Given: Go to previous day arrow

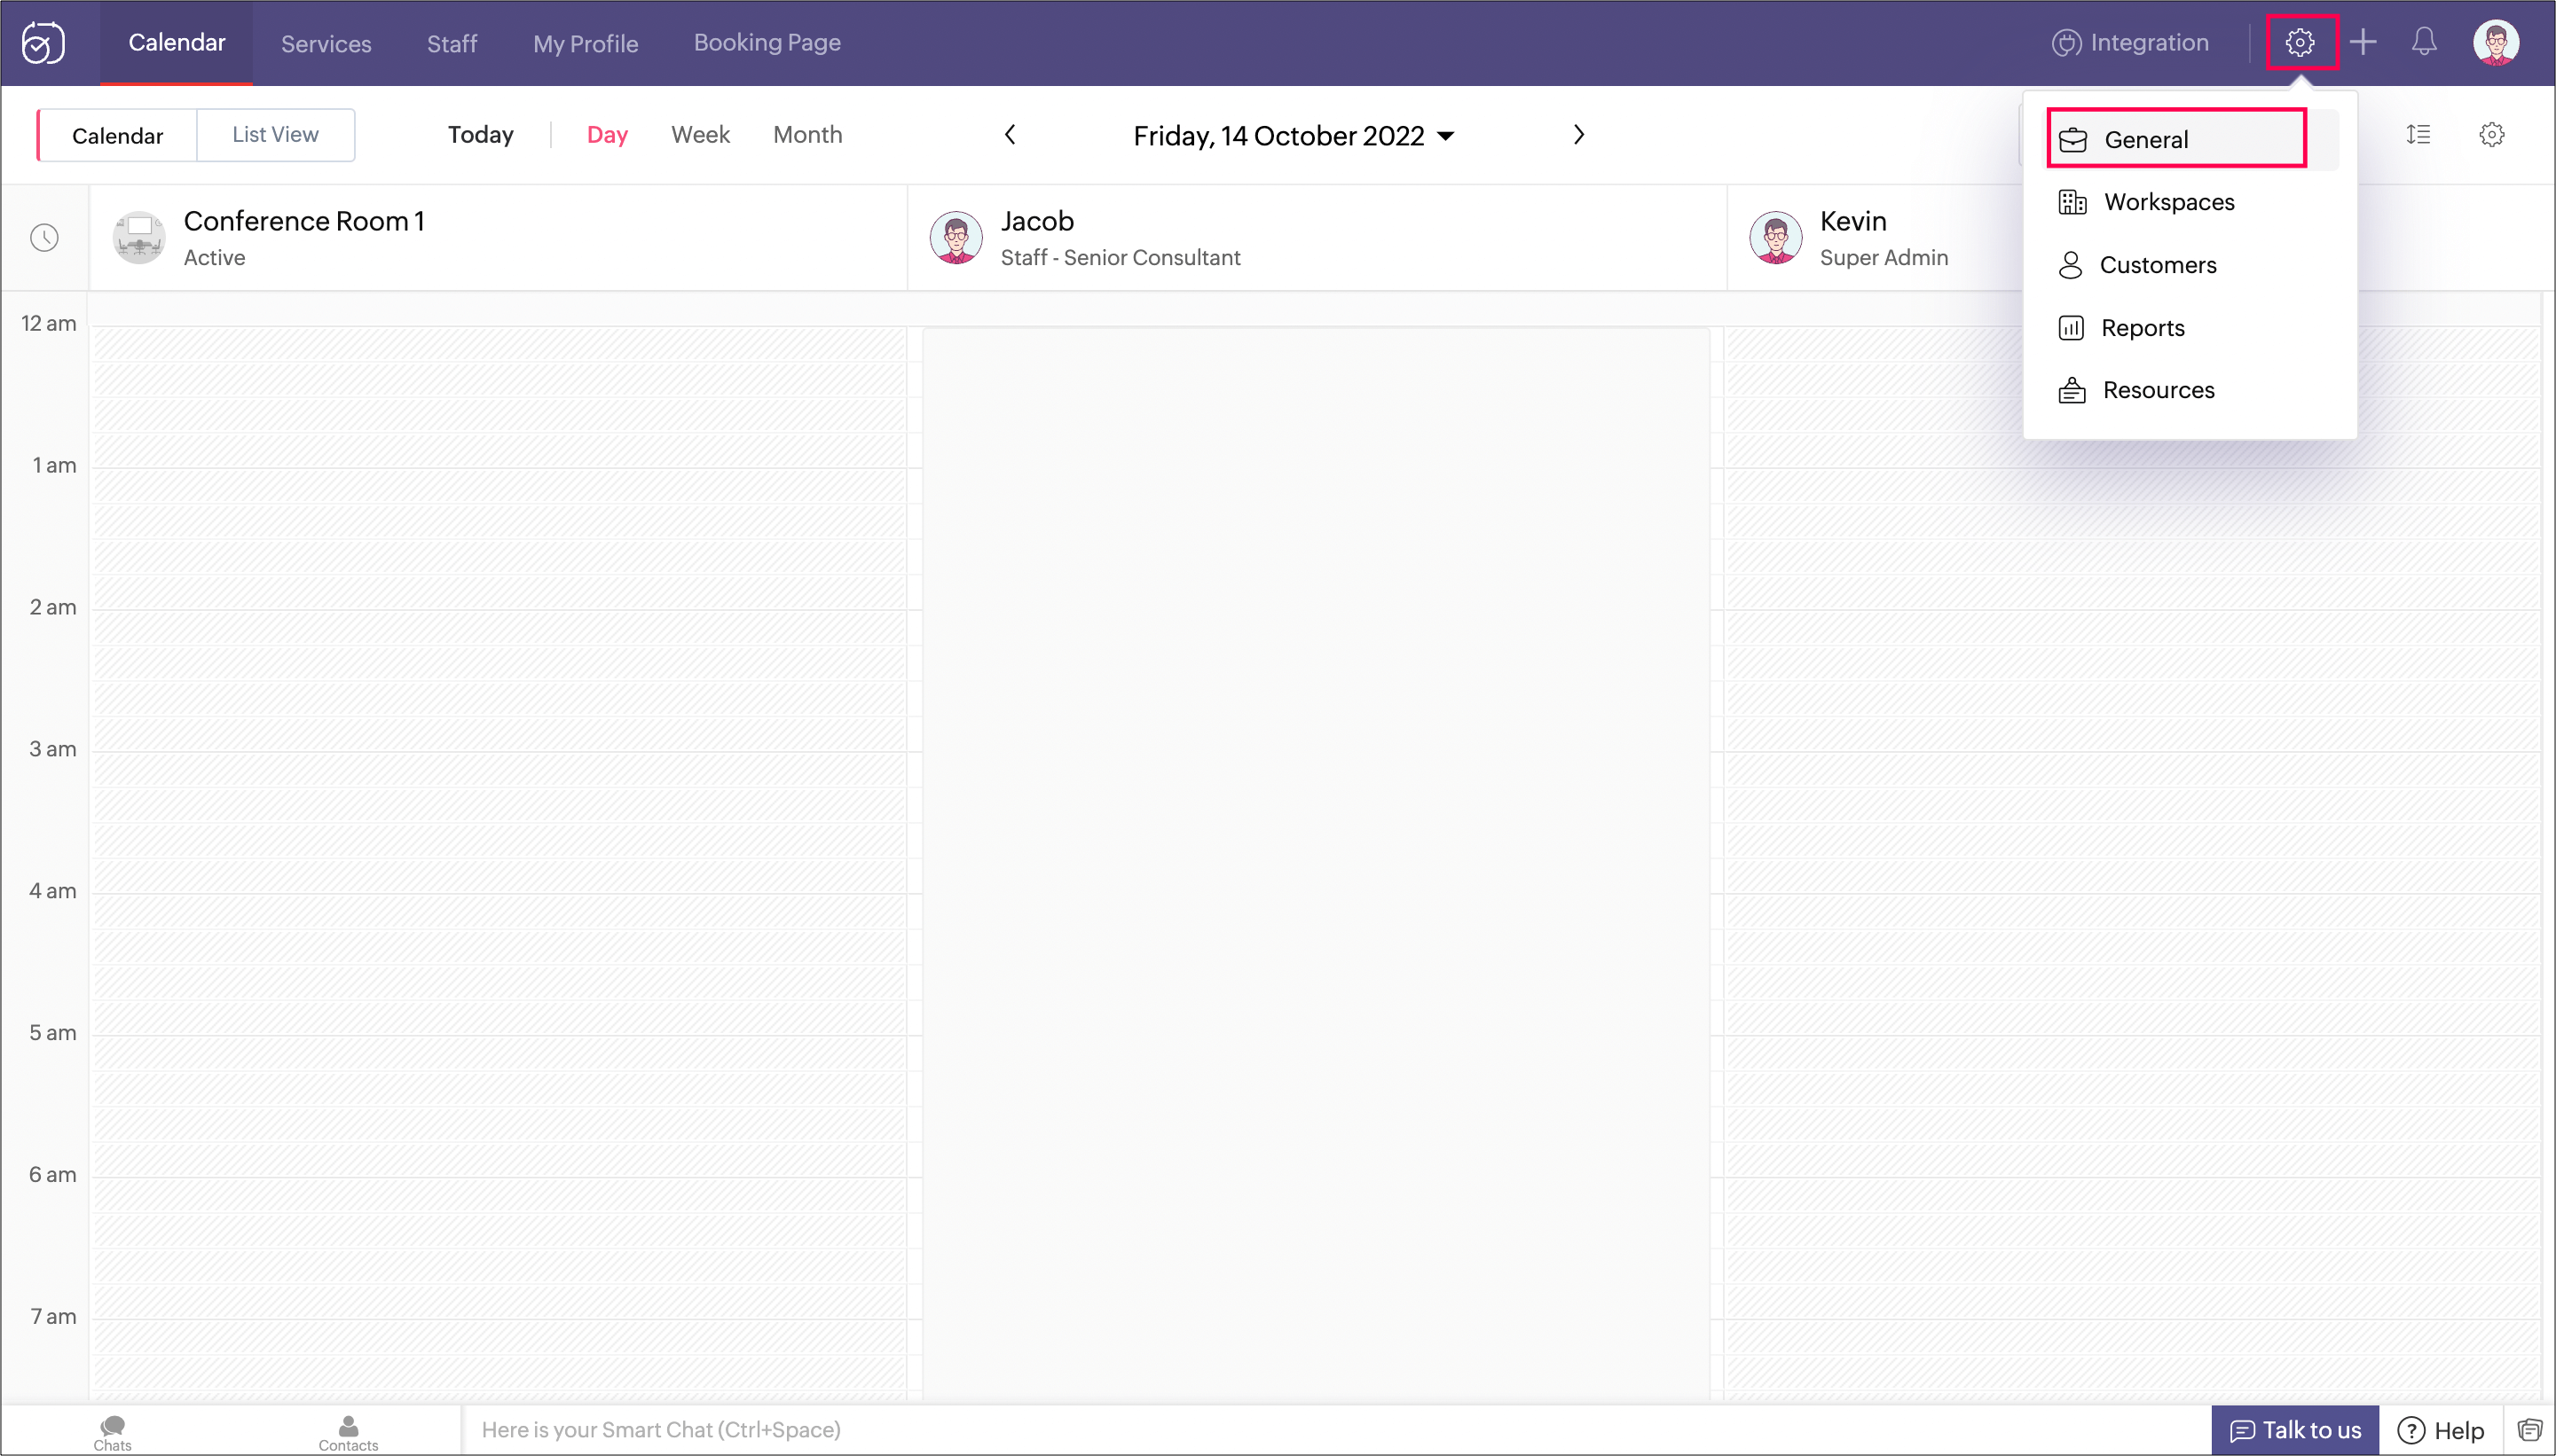Looking at the screenshot, I should coord(1011,134).
